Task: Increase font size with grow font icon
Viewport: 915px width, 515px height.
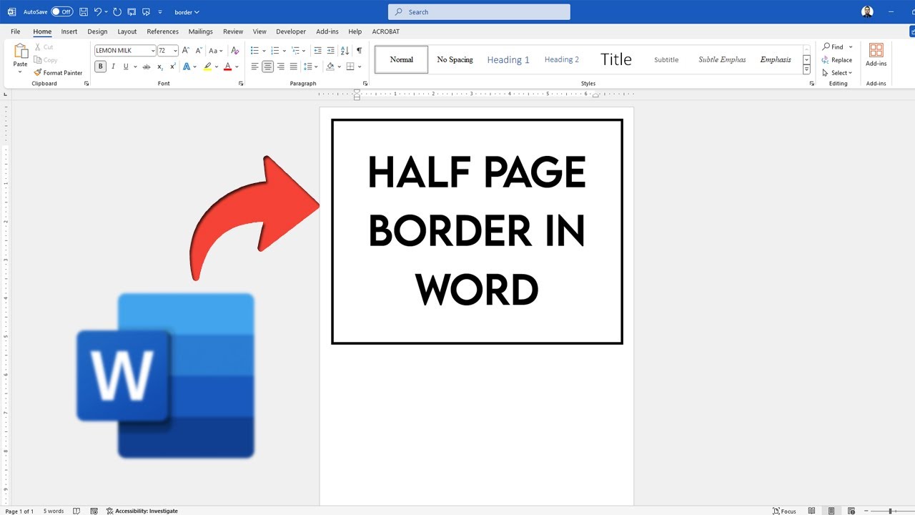Action: 186,51
